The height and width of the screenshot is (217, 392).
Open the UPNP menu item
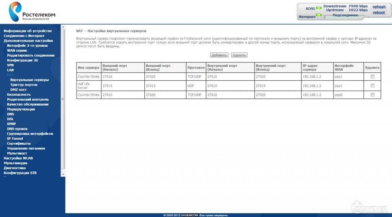[x=11, y=124]
